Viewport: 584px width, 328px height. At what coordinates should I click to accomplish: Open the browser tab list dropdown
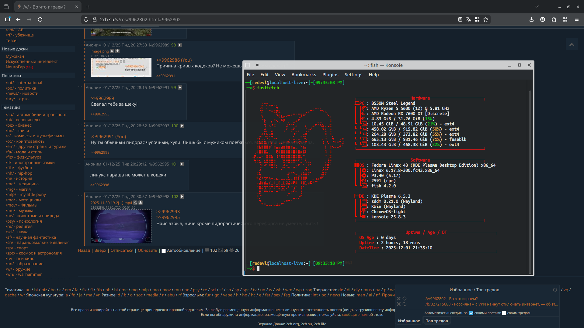(x=537, y=7)
